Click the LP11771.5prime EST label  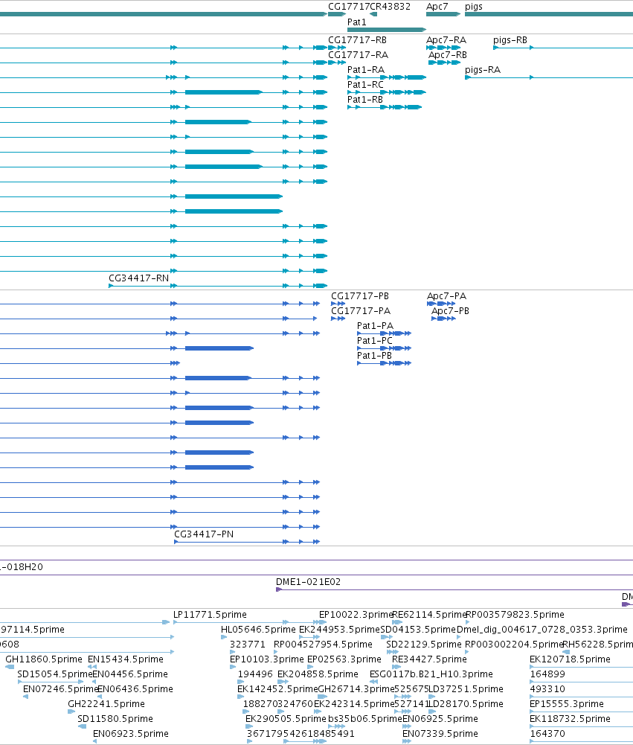point(210,615)
